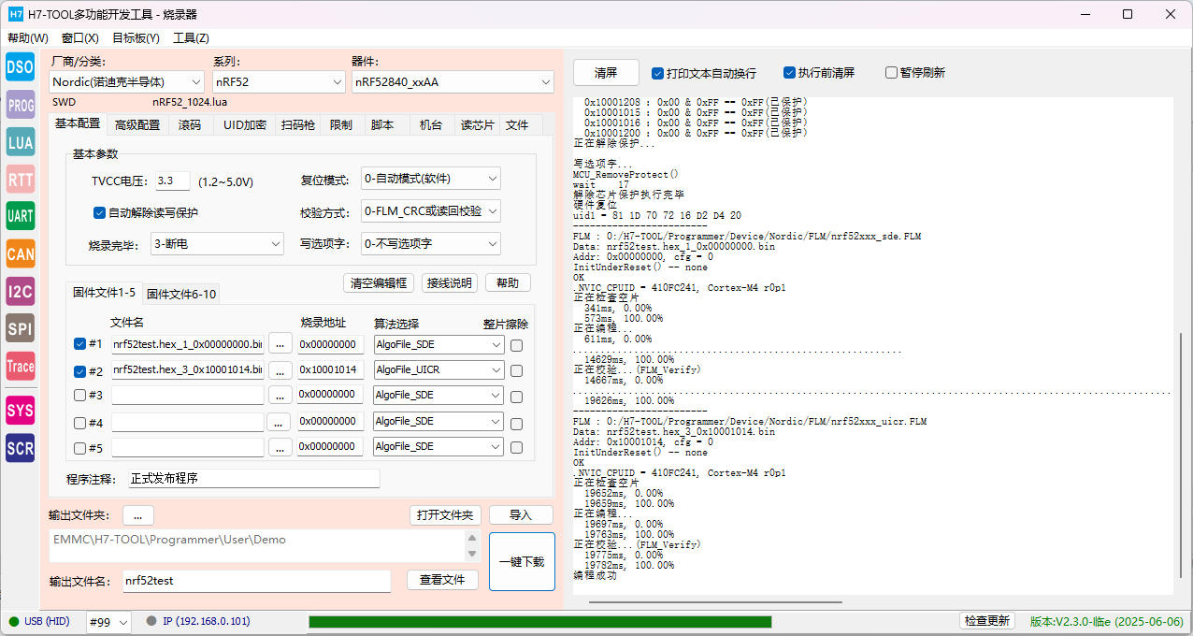Click the 程序注释 input field
The width and height of the screenshot is (1193, 636).
[253, 479]
